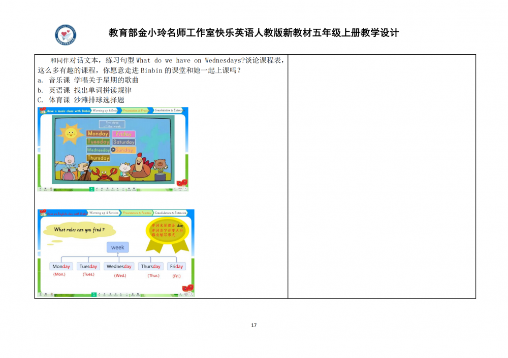Viewport: 508px width, 358px height.
Task: Click the play button beside Sunday
Action: 113,150
